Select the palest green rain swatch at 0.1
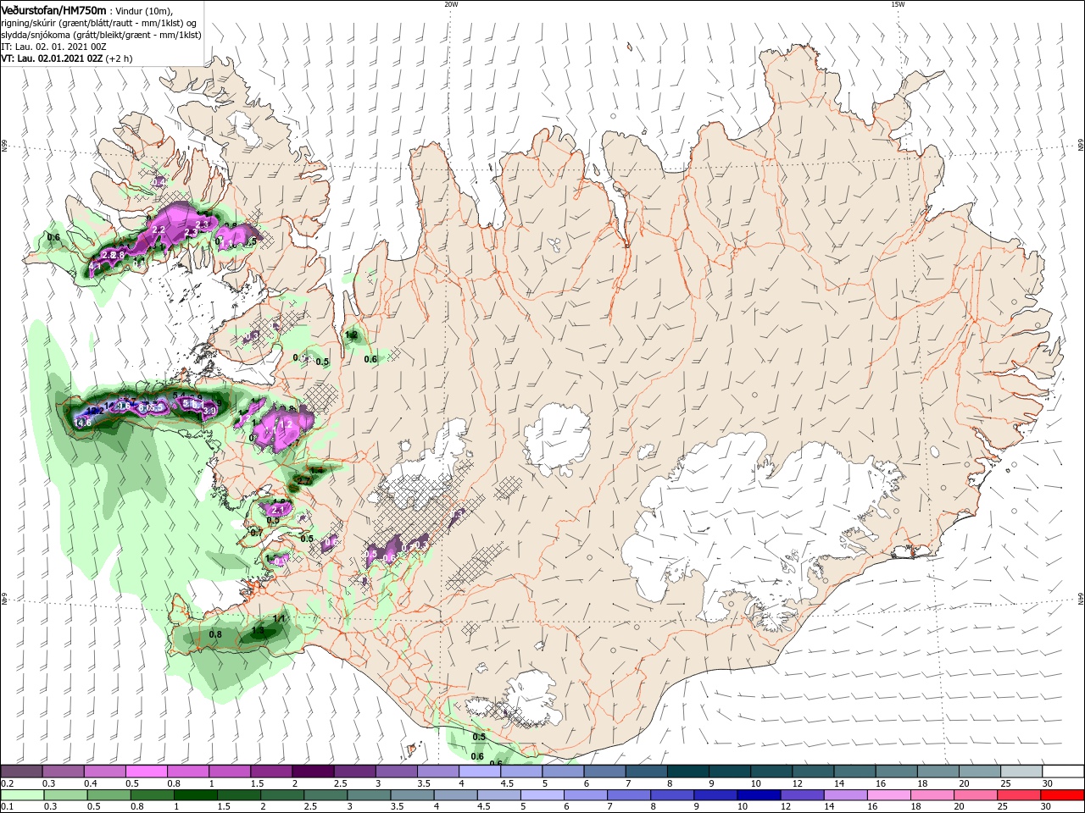This screenshot has width=1085, height=813. tap(21, 795)
